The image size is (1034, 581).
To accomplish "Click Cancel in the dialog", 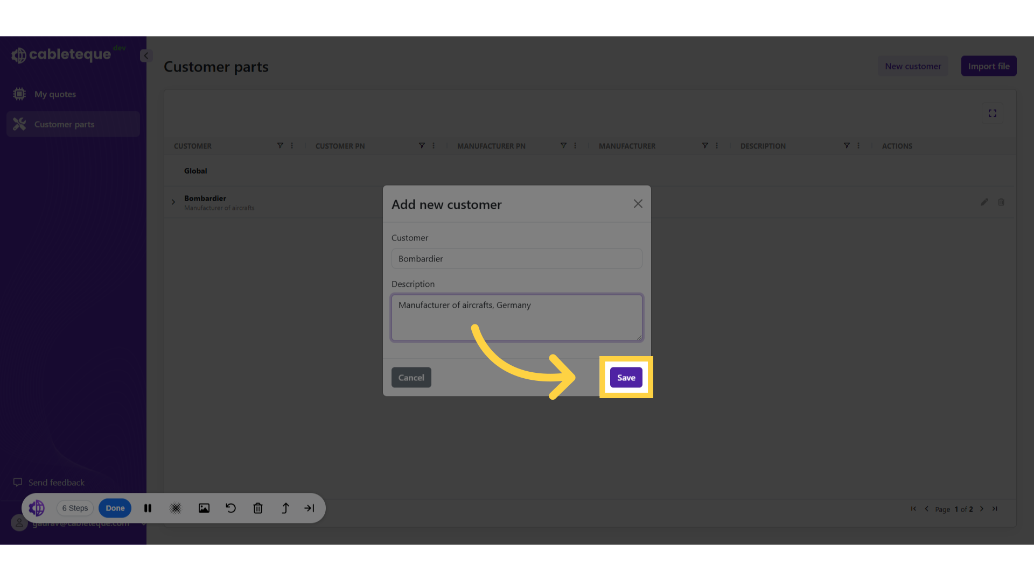I will pos(411,378).
